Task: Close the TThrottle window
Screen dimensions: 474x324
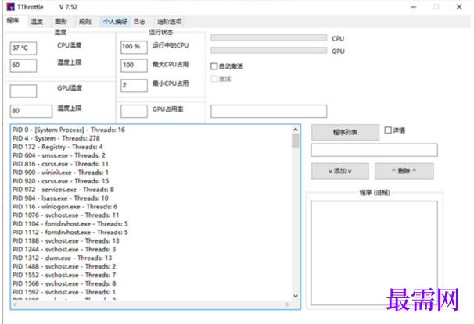Action: pos(459,7)
